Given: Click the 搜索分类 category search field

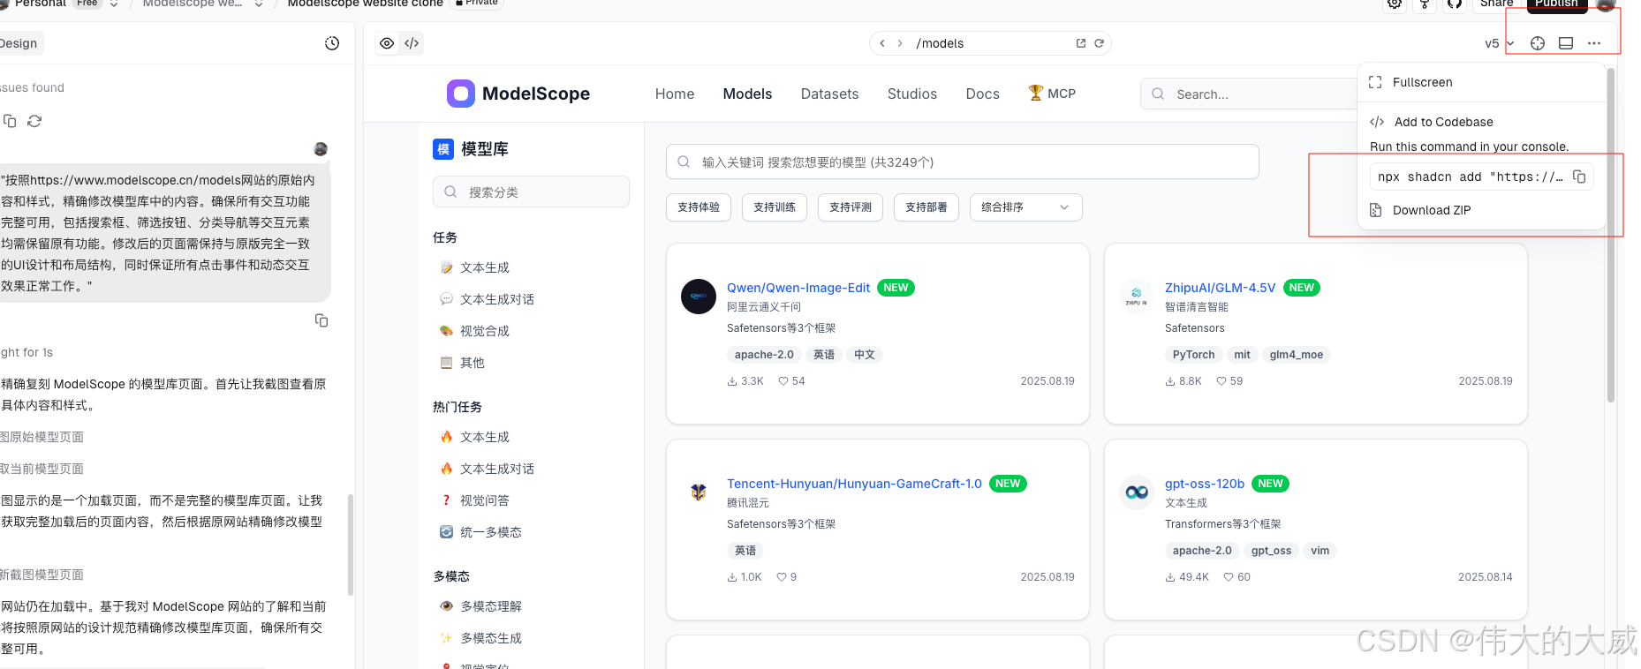Looking at the screenshot, I should (531, 192).
